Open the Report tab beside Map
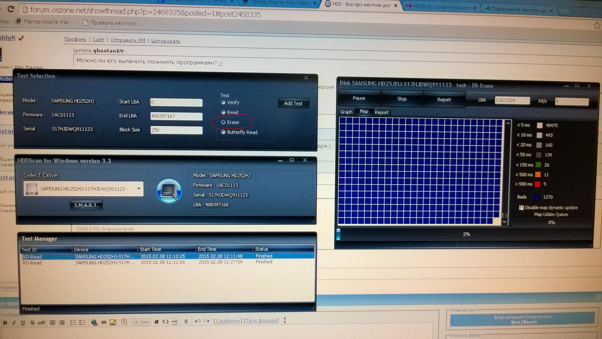Screen dimensions: 602x339 (x=381, y=112)
